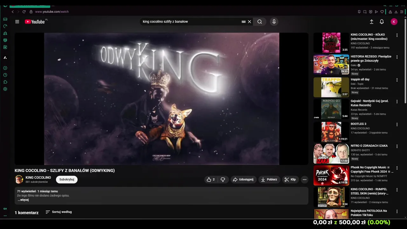
Task: Open the ad blocker shield icon
Action: click(x=370, y=12)
